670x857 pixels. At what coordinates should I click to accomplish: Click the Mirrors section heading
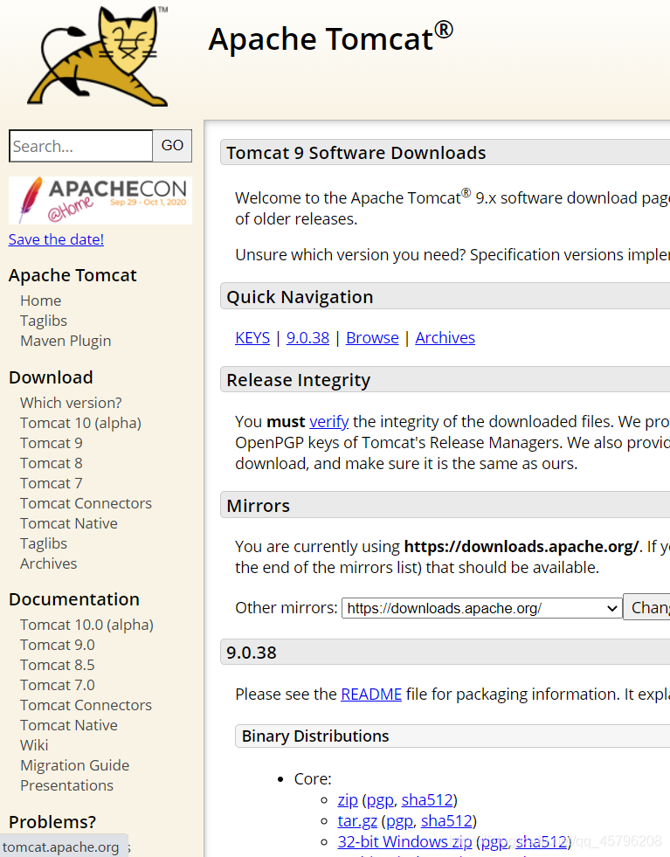coord(258,506)
